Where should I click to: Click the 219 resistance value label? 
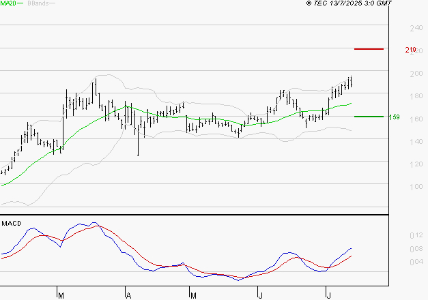pyautogui.click(x=411, y=50)
